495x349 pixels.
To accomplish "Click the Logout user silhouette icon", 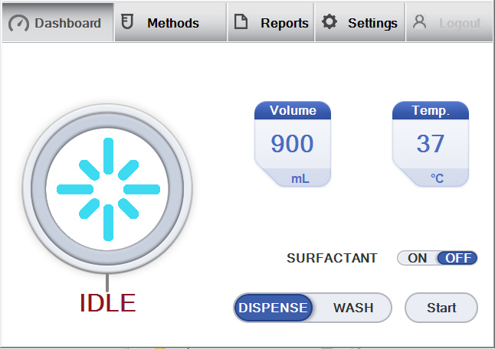I will [x=419, y=22].
